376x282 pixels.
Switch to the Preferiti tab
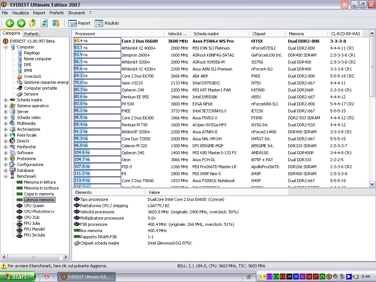click(x=31, y=33)
